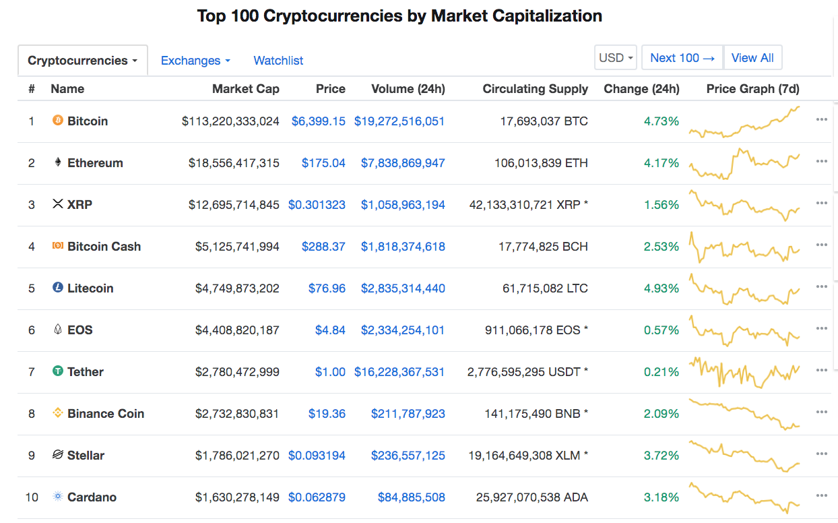Click the View All button

(752, 58)
